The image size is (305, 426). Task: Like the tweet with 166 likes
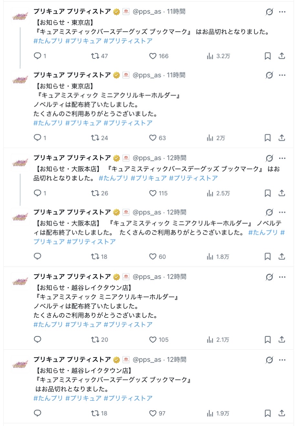(x=153, y=56)
